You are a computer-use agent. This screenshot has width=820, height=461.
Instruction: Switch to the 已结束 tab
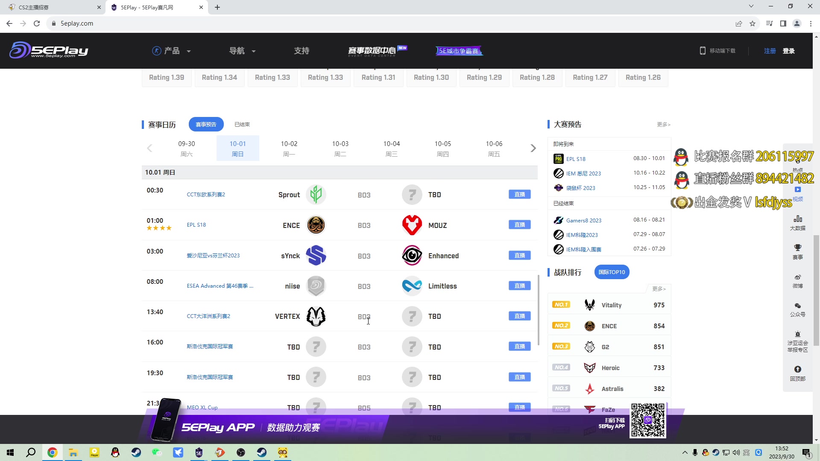[242, 124]
